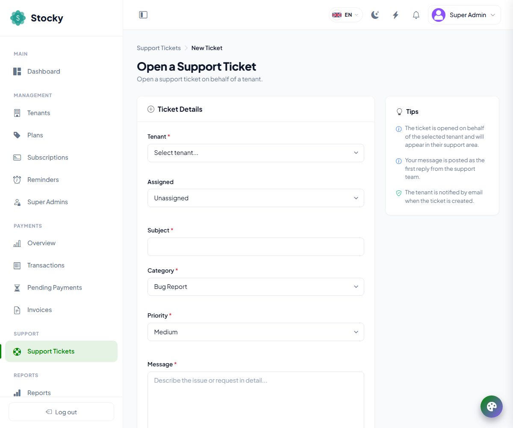
Task: Open the Subscriptions menu item
Action: (61, 158)
